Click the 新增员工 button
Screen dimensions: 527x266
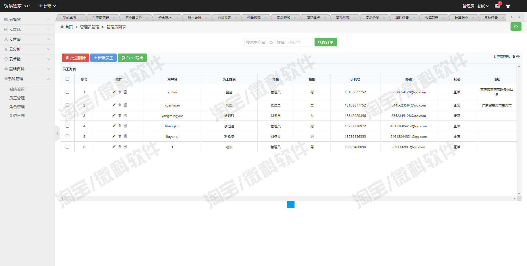click(x=103, y=58)
